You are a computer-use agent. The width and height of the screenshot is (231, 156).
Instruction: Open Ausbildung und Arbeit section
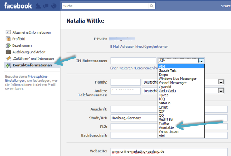click(x=29, y=52)
